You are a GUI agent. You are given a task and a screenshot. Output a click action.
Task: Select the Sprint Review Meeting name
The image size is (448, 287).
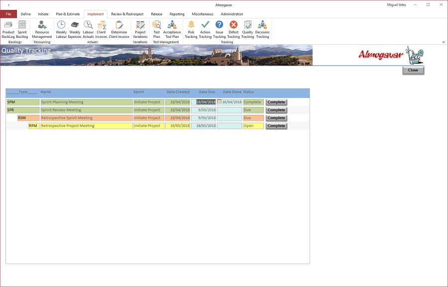point(87,110)
